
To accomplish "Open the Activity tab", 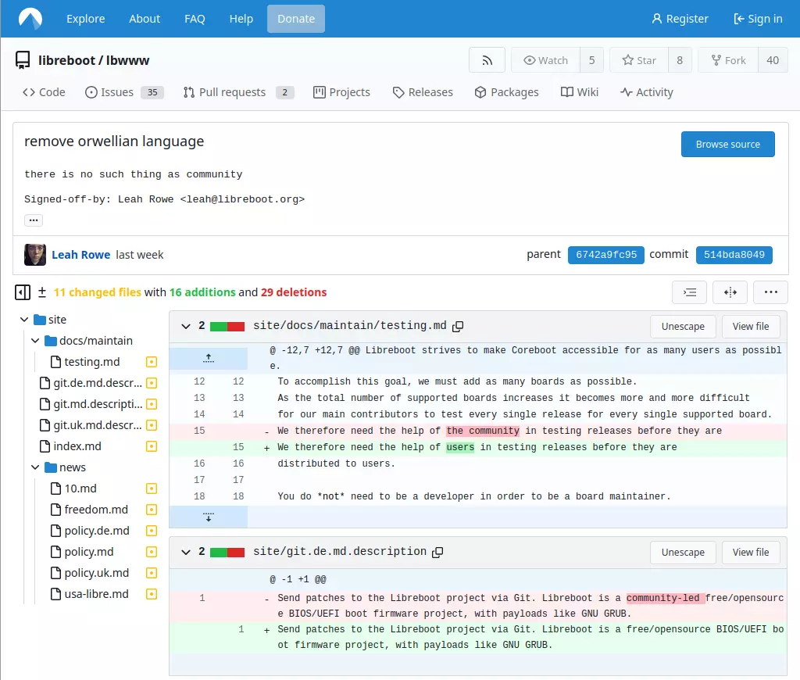I will click(x=646, y=92).
